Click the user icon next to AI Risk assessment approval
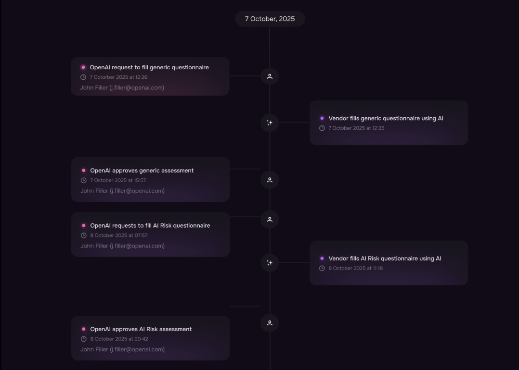519x370 pixels. [270, 322]
